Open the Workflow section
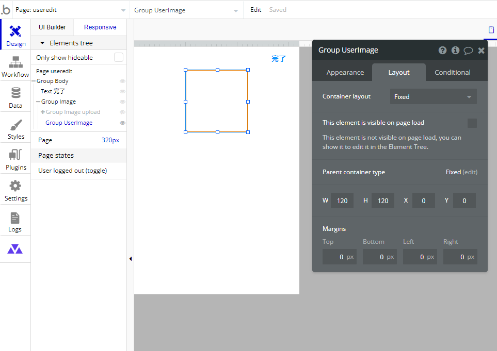 15,66
